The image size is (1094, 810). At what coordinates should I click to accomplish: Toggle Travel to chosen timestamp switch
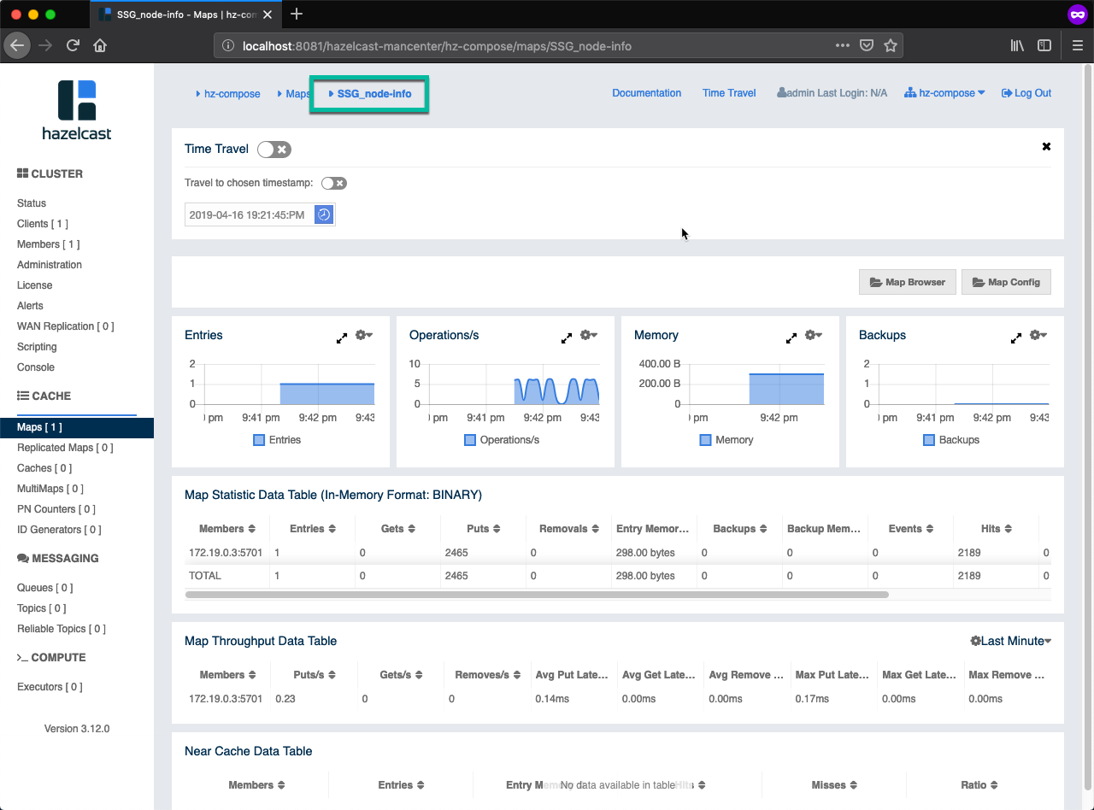point(334,183)
